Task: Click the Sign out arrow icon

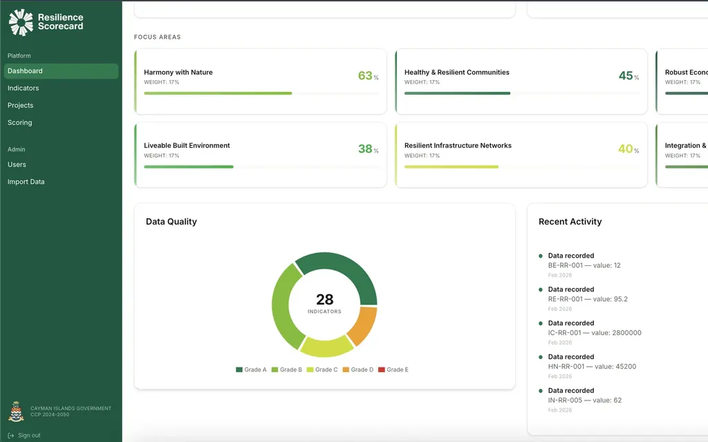Action: point(11,436)
